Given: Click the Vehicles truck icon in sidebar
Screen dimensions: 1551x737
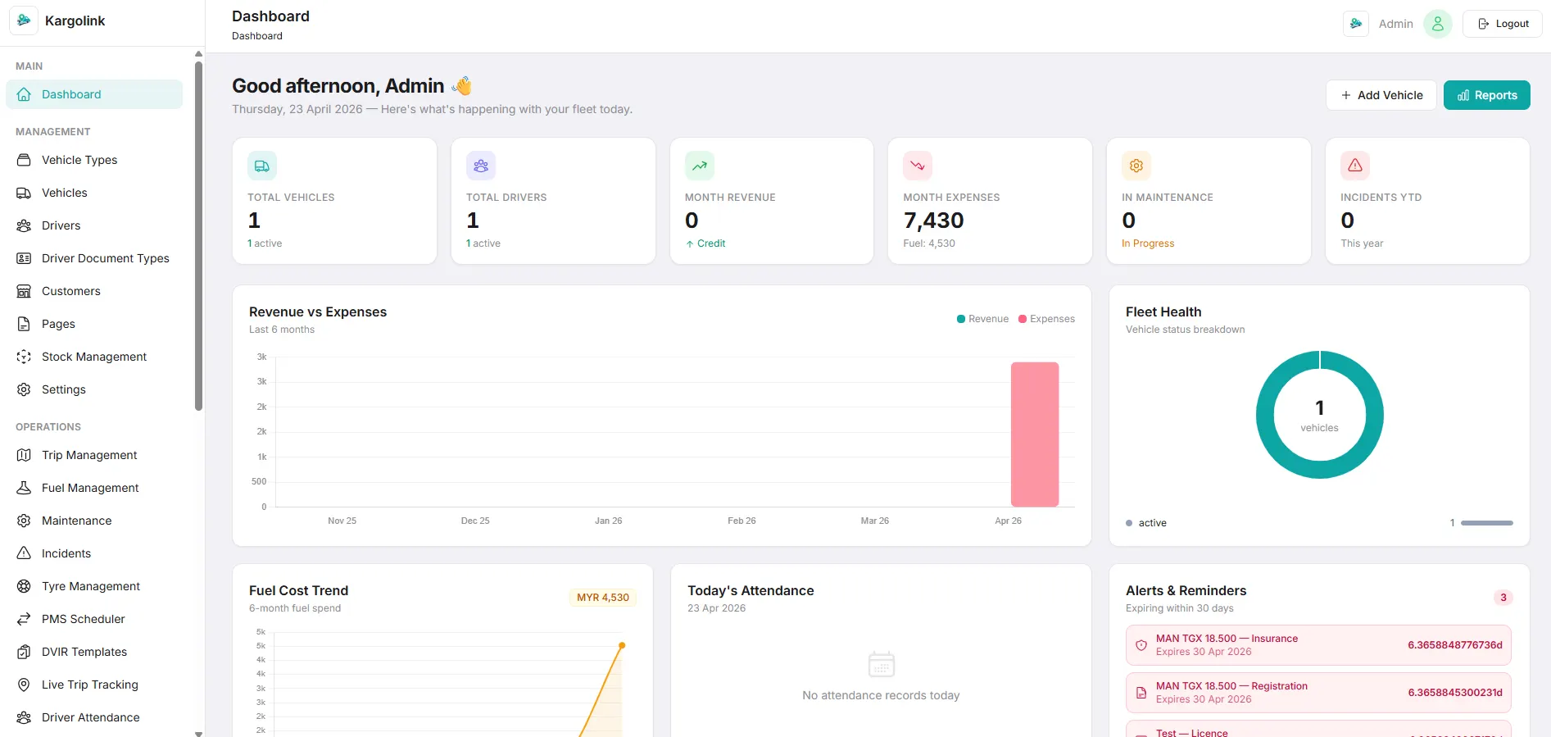Looking at the screenshot, I should [x=24, y=193].
